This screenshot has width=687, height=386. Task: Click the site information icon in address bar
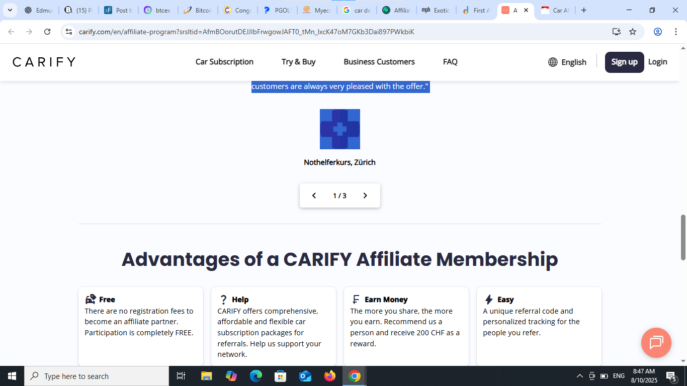tap(69, 32)
